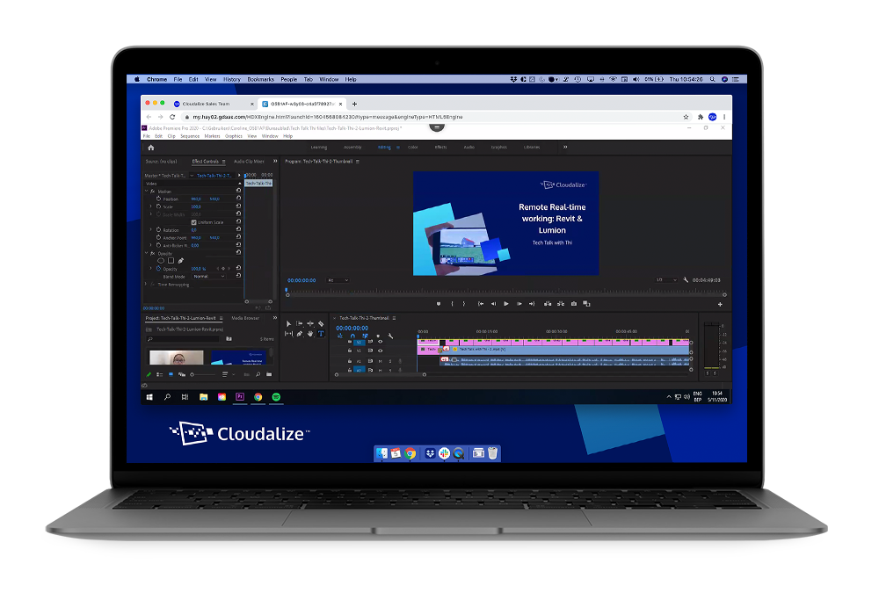This screenshot has height=593, width=879.
Task: Toggle Rotation animation stopwatch
Action: 158,230
